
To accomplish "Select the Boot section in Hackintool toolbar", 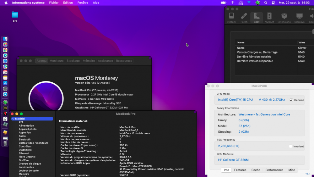I will click(257, 18).
